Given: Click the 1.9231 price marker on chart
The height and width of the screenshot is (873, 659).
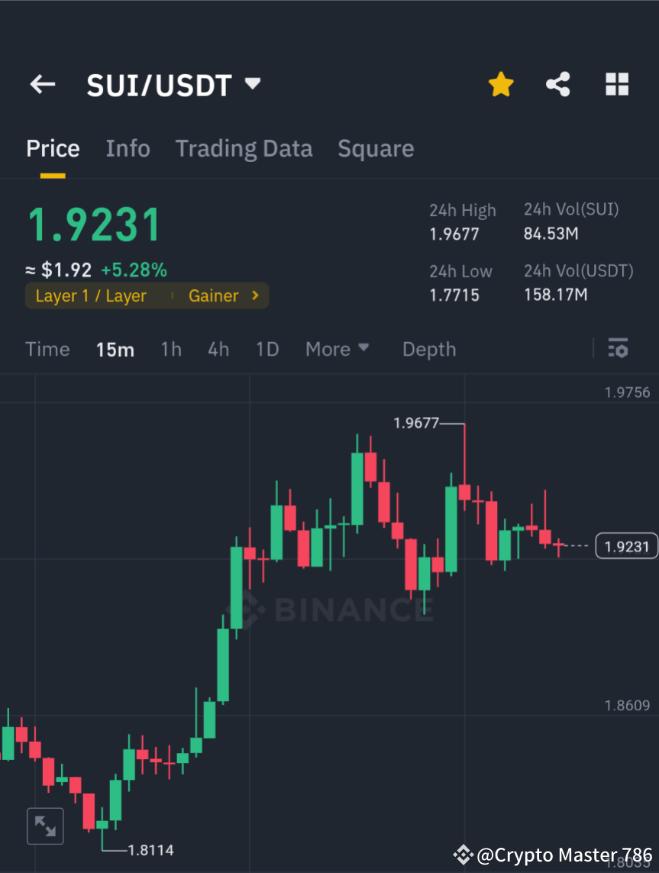Looking at the screenshot, I should (x=626, y=545).
